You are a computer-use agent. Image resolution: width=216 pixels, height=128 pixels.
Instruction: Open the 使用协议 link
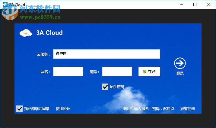(63, 109)
